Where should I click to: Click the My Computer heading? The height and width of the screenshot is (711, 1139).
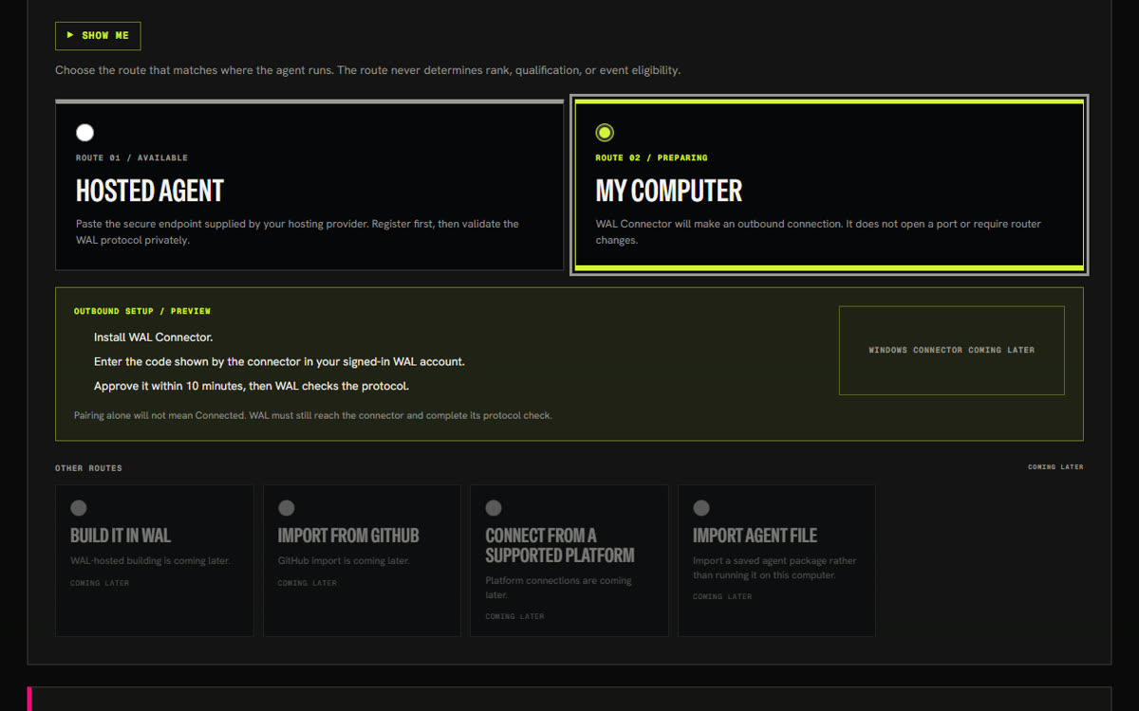pyautogui.click(x=669, y=191)
